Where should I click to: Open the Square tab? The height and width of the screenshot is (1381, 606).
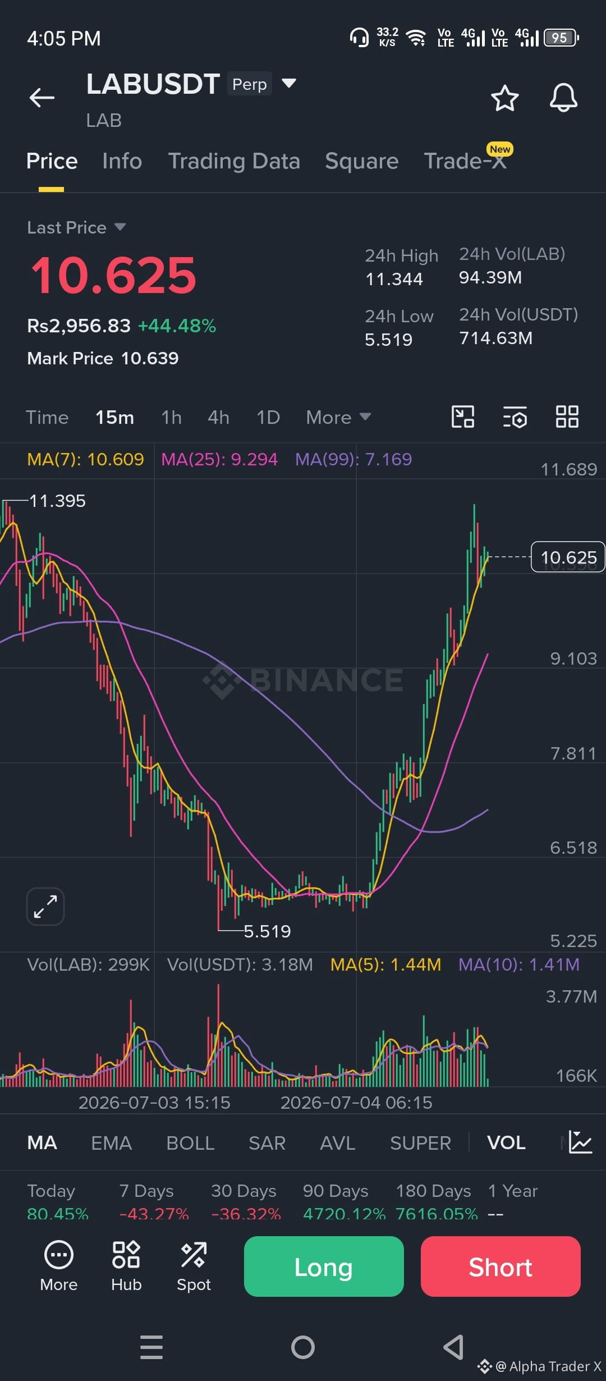(362, 161)
